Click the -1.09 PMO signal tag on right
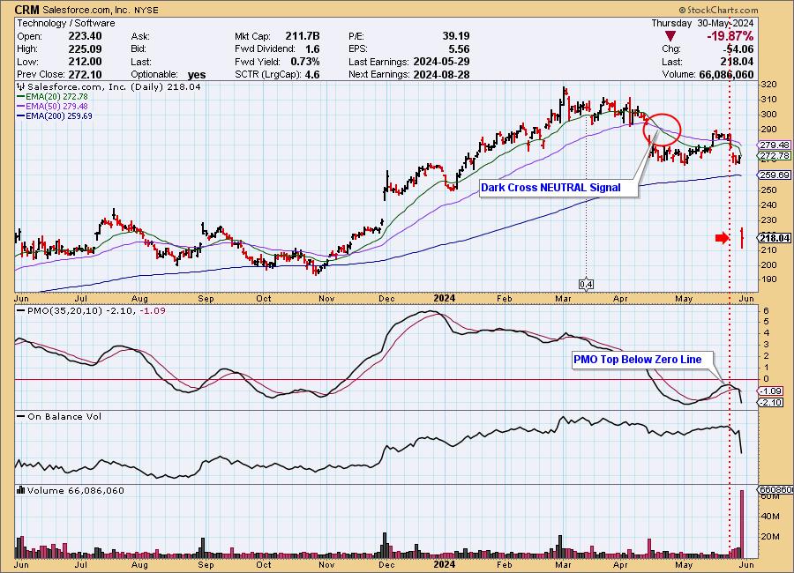Image resolution: width=794 pixels, height=573 pixels. click(x=771, y=391)
